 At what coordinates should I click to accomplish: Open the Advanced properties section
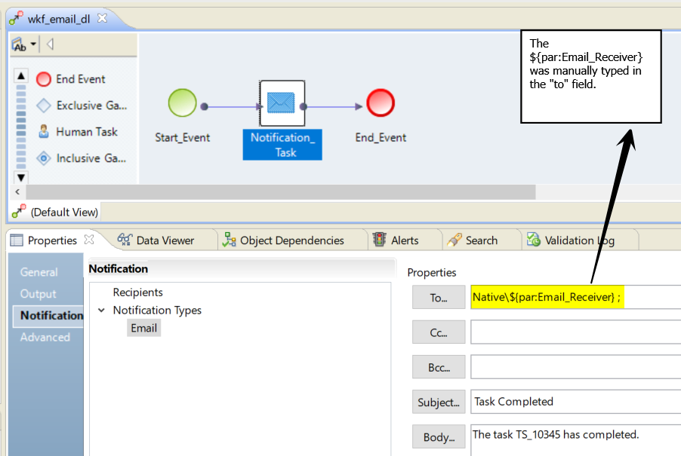click(x=45, y=337)
